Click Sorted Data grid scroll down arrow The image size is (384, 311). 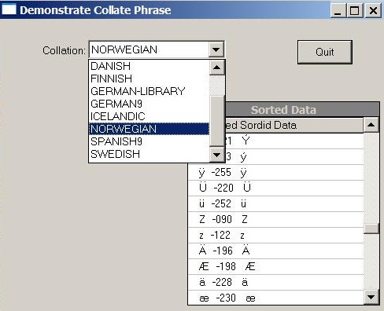click(x=371, y=297)
